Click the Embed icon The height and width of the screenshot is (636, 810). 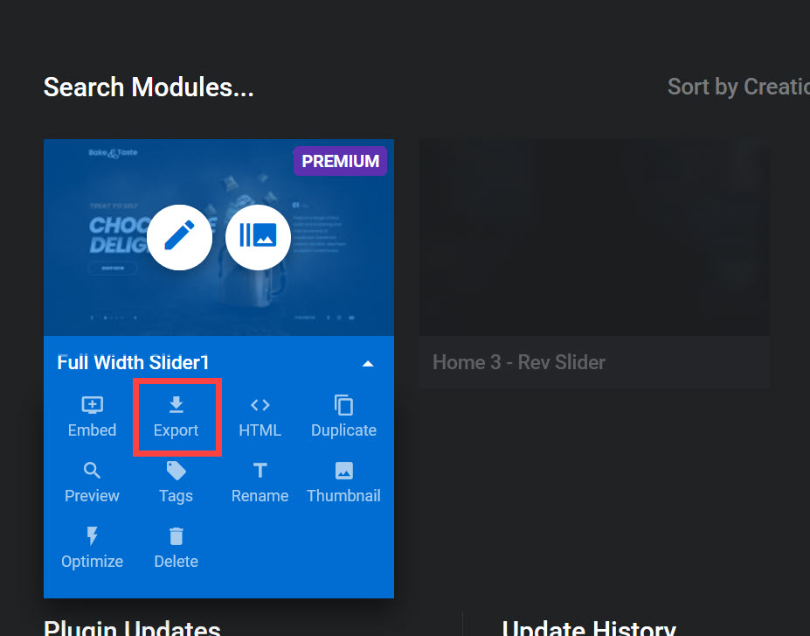92,405
